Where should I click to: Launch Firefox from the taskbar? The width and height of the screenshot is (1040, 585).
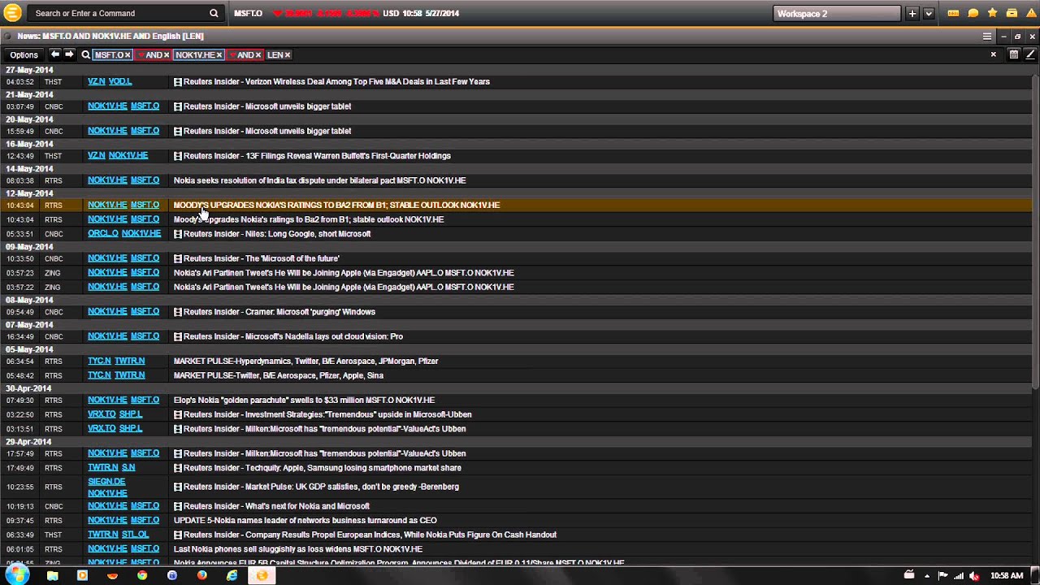(x=202, y=575)
